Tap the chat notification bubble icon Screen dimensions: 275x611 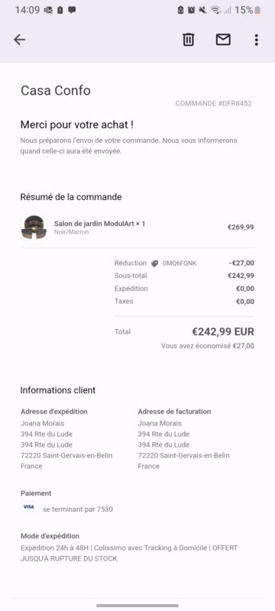point(72,10)
